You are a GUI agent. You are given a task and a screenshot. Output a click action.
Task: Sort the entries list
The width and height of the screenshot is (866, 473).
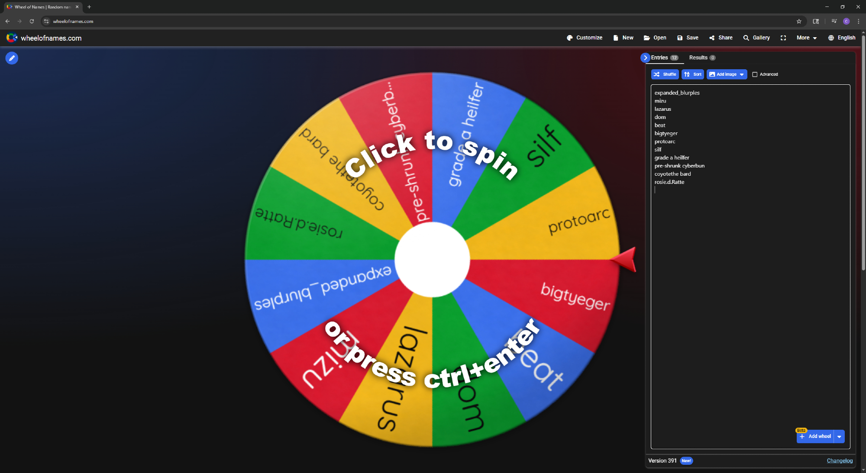click(x=692, y=74)
